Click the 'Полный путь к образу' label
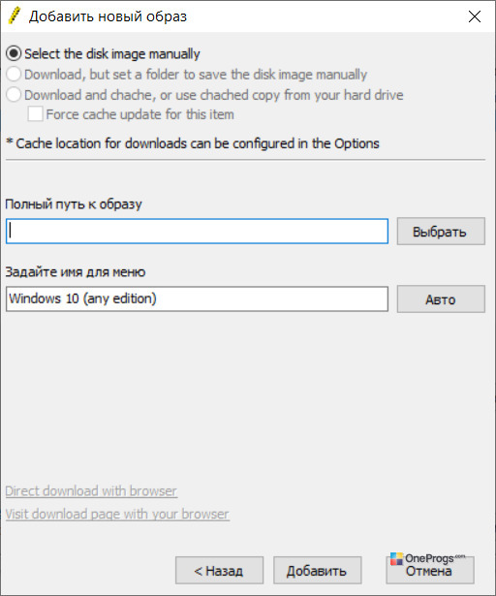 click(74, 204)
